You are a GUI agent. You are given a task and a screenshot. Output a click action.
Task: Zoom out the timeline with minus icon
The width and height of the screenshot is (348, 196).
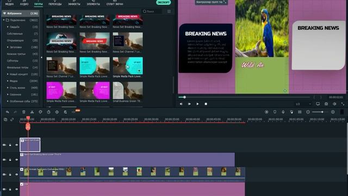click(x=308, y=112)
